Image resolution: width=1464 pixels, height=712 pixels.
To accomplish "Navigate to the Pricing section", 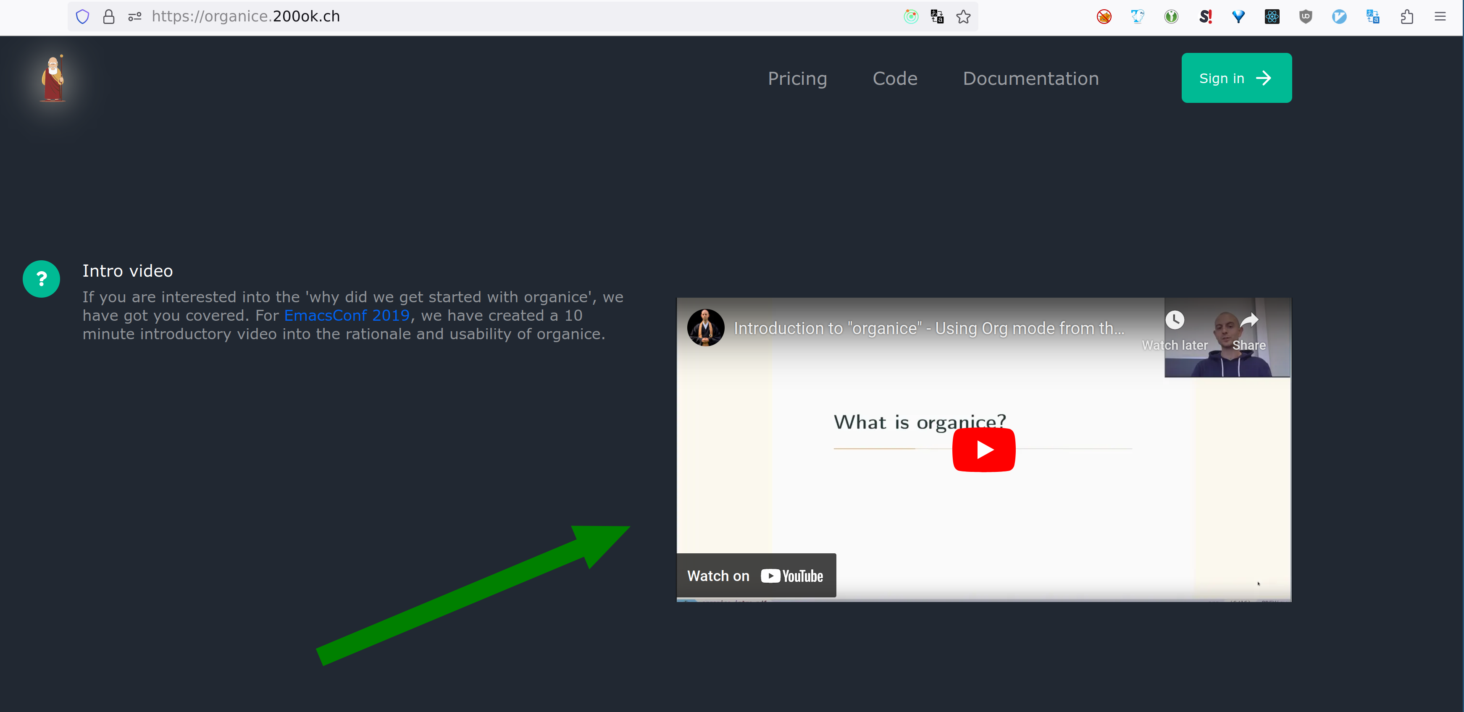I will coord(797,79).
